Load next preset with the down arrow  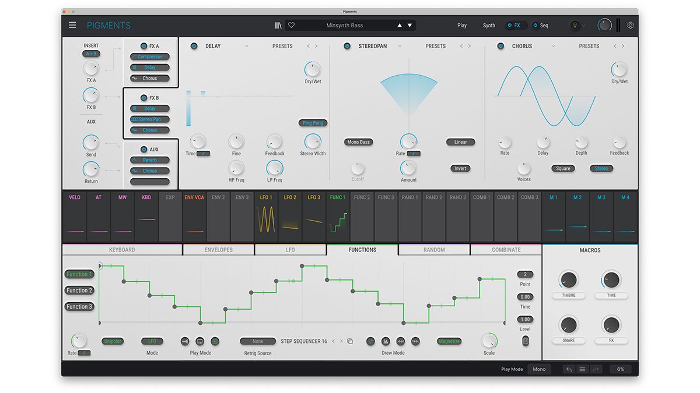pos(409,25)
